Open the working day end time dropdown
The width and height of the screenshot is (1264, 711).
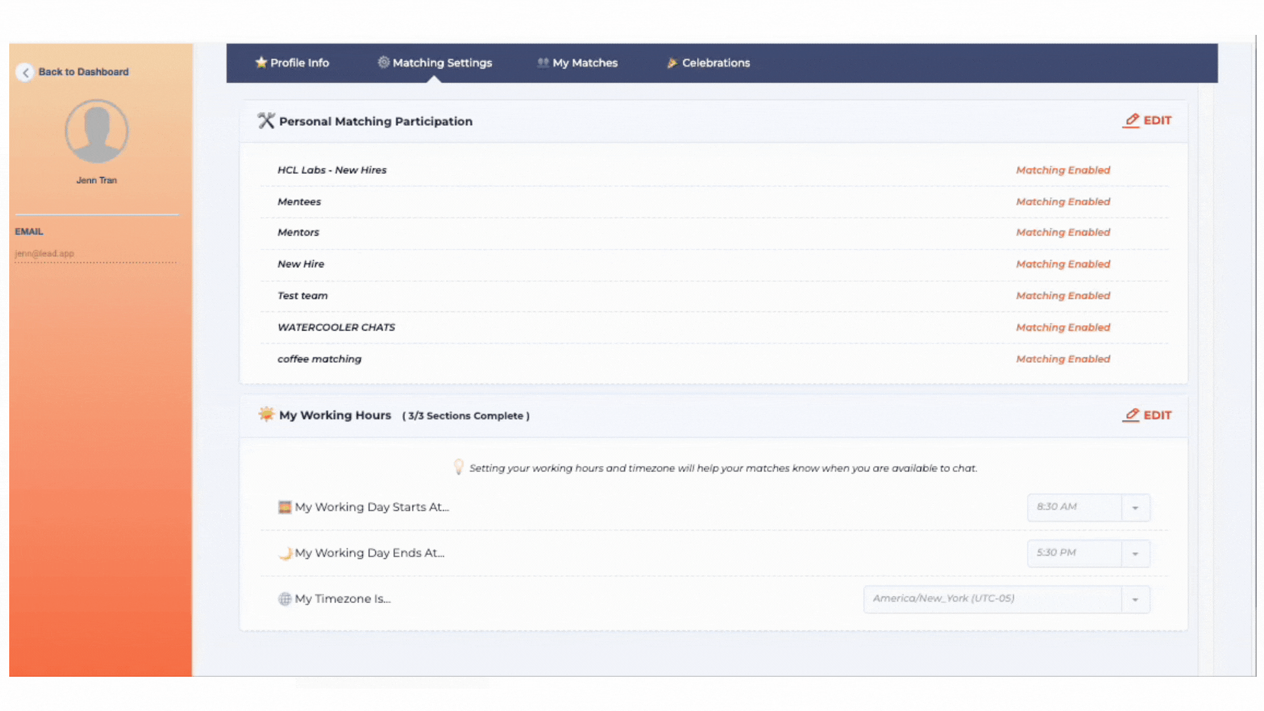click(x=1135, y=554)
